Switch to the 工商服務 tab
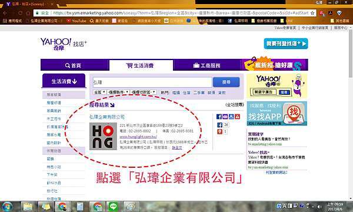 (x=207, y=65)
